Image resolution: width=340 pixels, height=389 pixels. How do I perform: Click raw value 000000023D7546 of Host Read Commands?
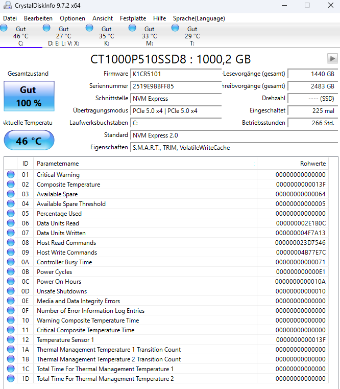pyautogui.click(x=300, y=243)
